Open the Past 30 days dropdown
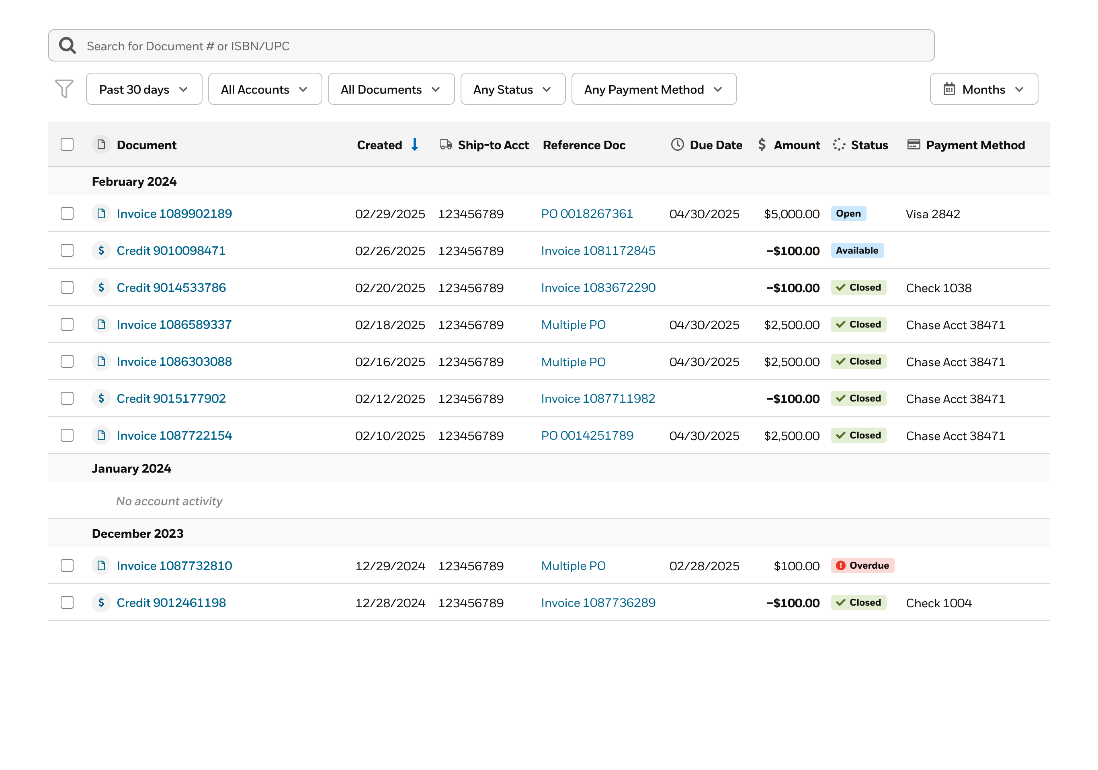 coord(144,89)
